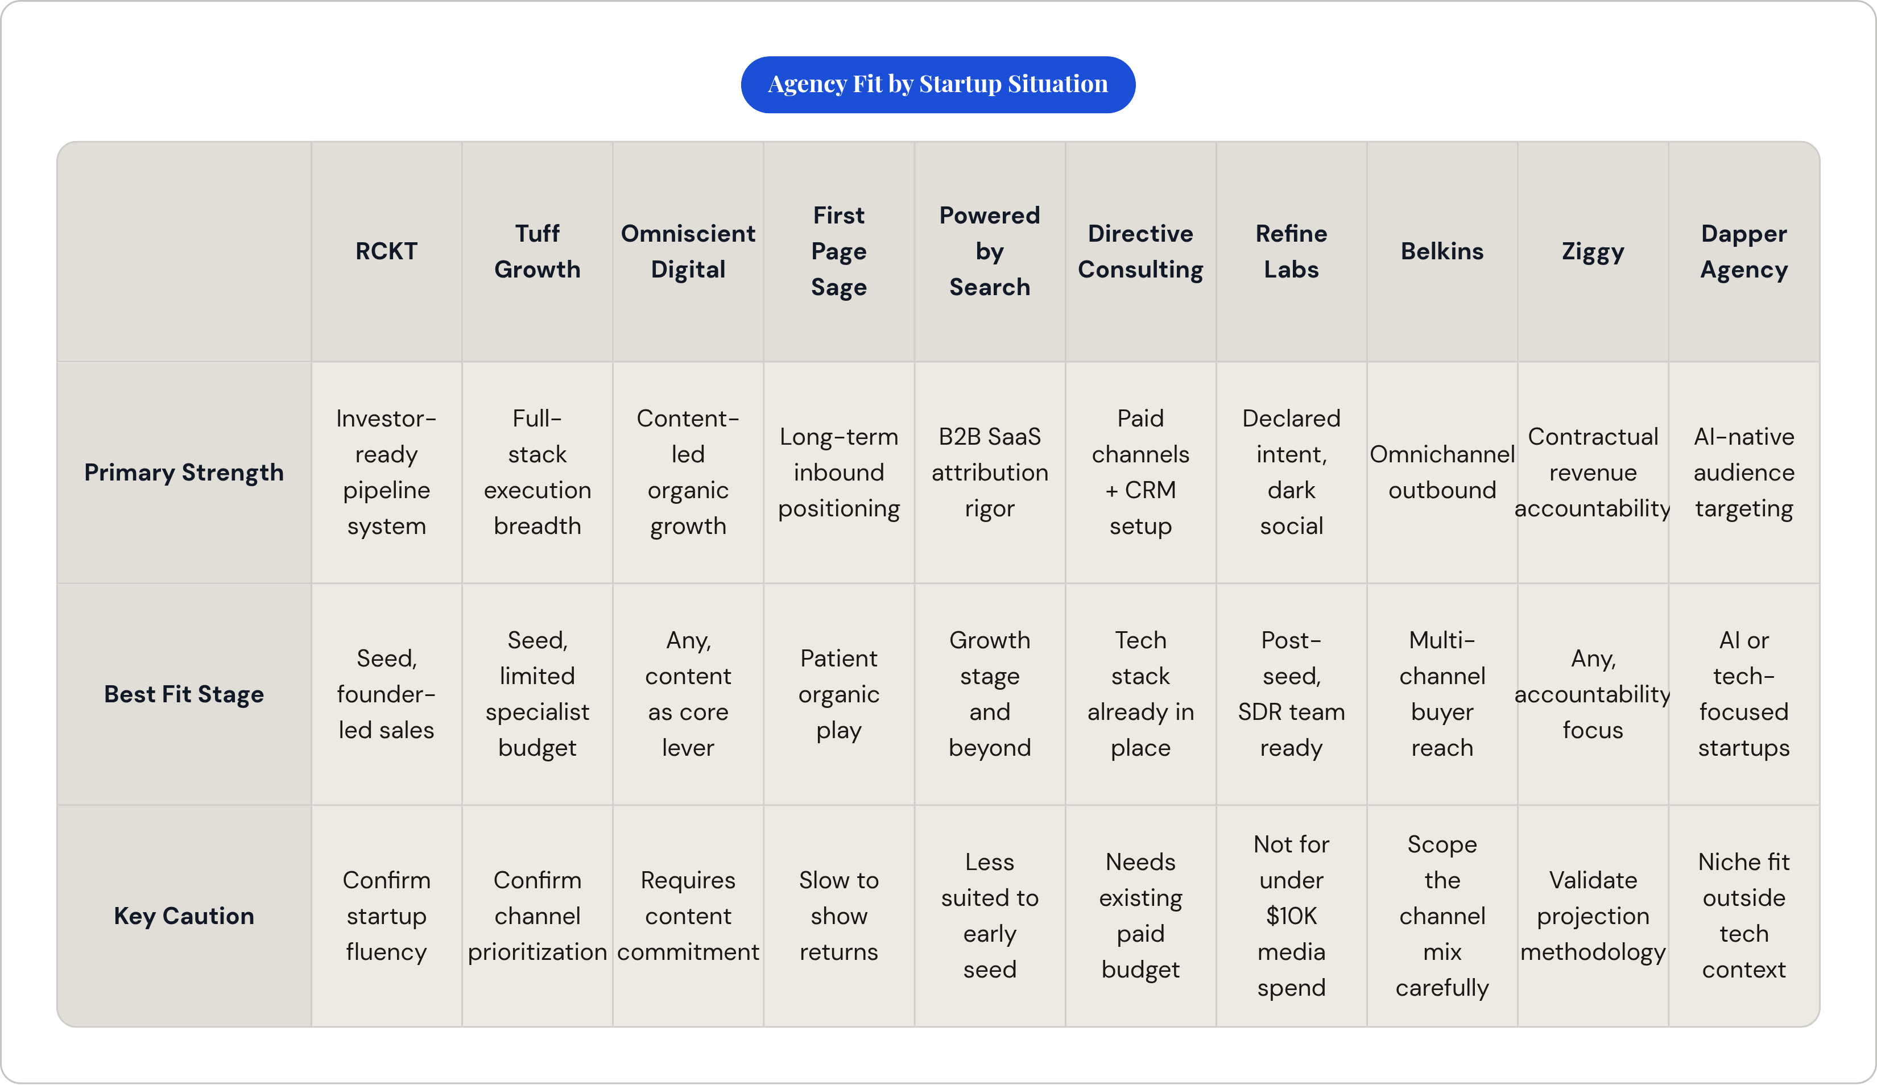Click 'Confirm startup fluency' cell
The width and height of the screenshot is (1877, 1085).
(x=387, y=916)
